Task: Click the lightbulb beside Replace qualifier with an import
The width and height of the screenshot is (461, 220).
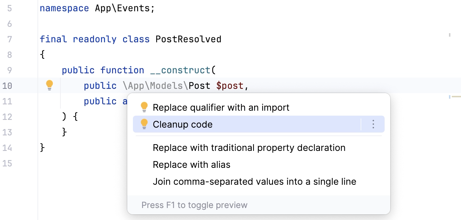Action: pos(144,107)
